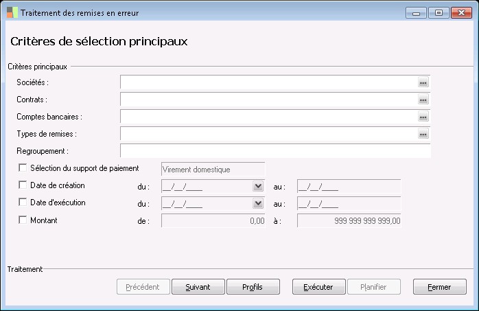Open the Date d'exécution start date dropdown
The width and height of the screenshot is (479, 311).
pyautogui.click(x=258, y=203)
